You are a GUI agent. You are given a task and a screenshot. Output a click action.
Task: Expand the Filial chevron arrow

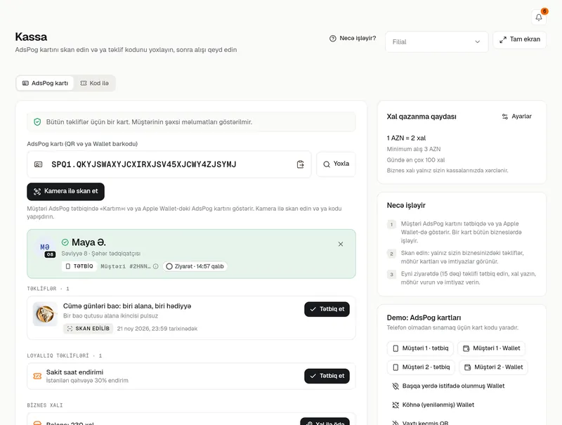point(478,42)
